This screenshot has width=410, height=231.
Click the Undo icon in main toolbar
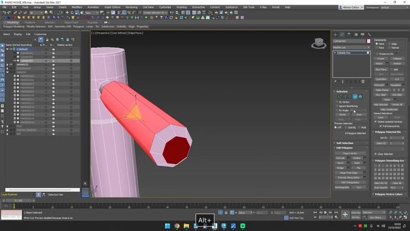(x=4, y=13)
